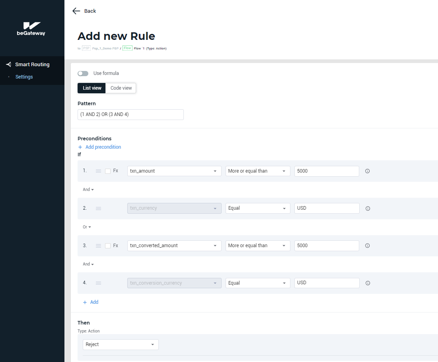Screen dimensions: 438x362
Task: Check the Fx checkbox in row 3
Action: tap(108, 246)
